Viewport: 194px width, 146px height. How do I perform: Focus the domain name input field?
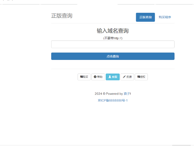(113, 44)
